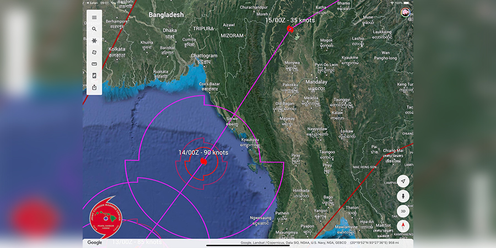Click the '13/00Z - 85 knots' label
This screenshot has height=248, width=496.
137,242
